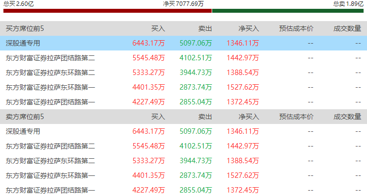The width and height of the screenshot is (367, 196).
Task: Click the 卖方席位前5 section header
Action: [25, 117]
